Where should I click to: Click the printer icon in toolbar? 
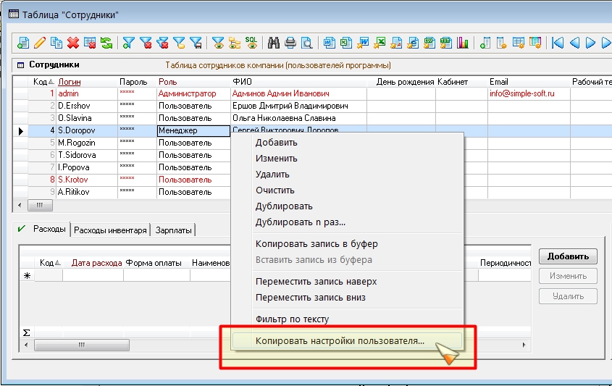tap(290, 43)
